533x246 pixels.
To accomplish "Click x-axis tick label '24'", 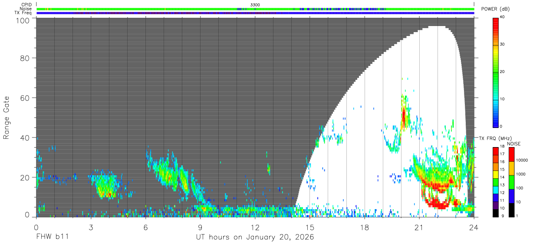I will [x=474, y=227].
